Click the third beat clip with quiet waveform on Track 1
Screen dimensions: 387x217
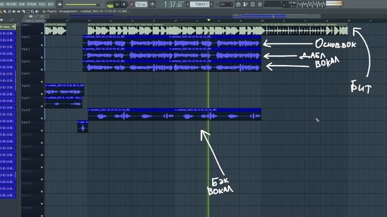tap(305, 30)
